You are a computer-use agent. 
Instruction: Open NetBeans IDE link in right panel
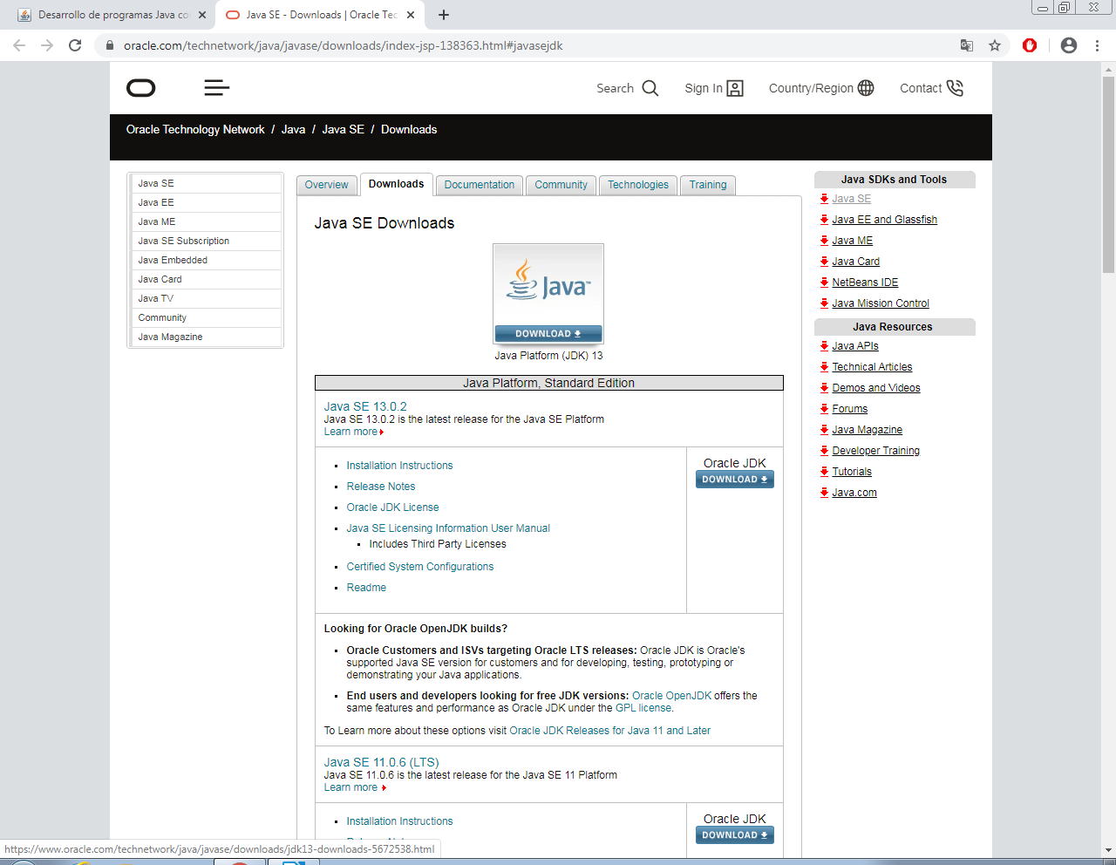pos(865,283)
